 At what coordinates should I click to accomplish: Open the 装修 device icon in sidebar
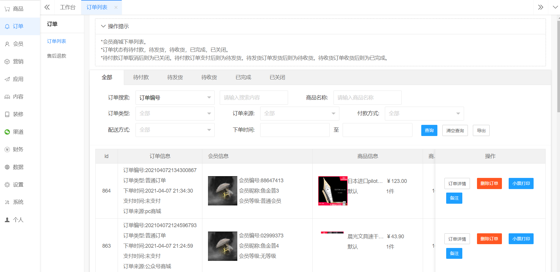click(7, 114)
